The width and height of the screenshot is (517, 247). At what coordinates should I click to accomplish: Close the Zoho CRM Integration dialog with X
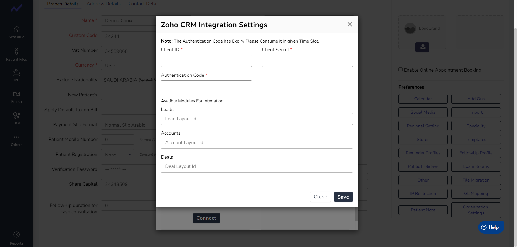(350, 25)
